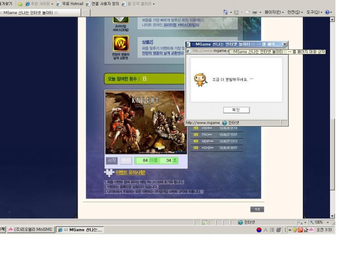Image resolution: width=345 pixels, height=259 pixels.
Task: Open 연결 사용자 정의 favorites link
Action: click(102, 4)
